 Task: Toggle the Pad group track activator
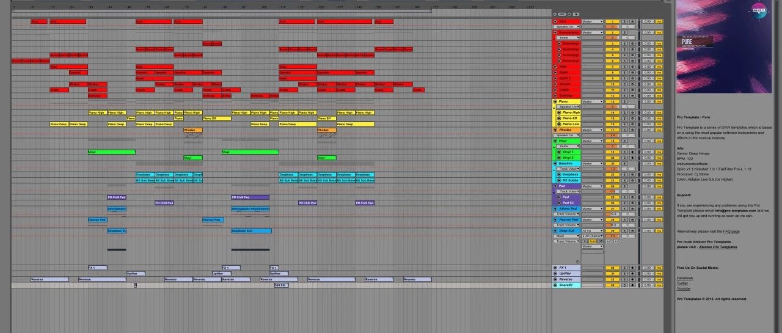[x=612, y=186]
